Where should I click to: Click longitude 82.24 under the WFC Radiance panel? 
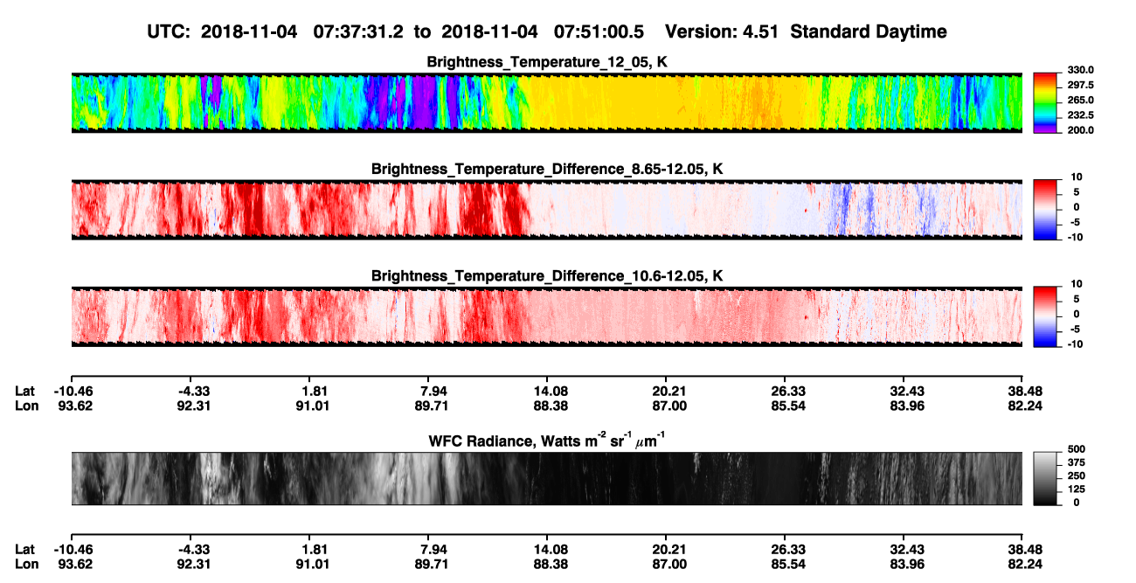1023,564
